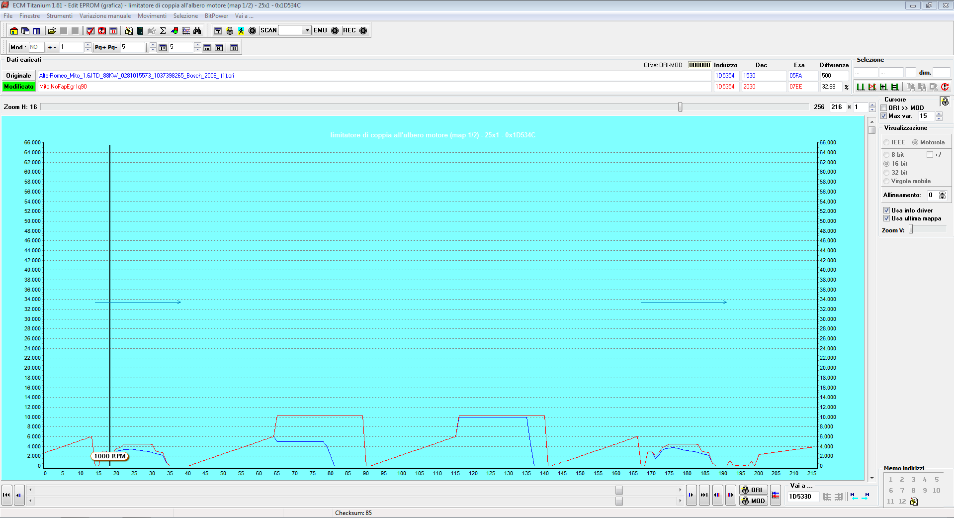
Task: Open file with the folder icon
Action: pos(52,31)
